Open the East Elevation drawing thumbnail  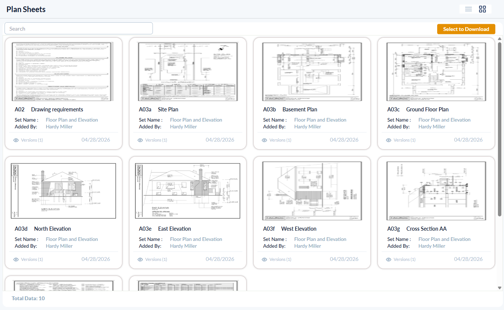188,191
